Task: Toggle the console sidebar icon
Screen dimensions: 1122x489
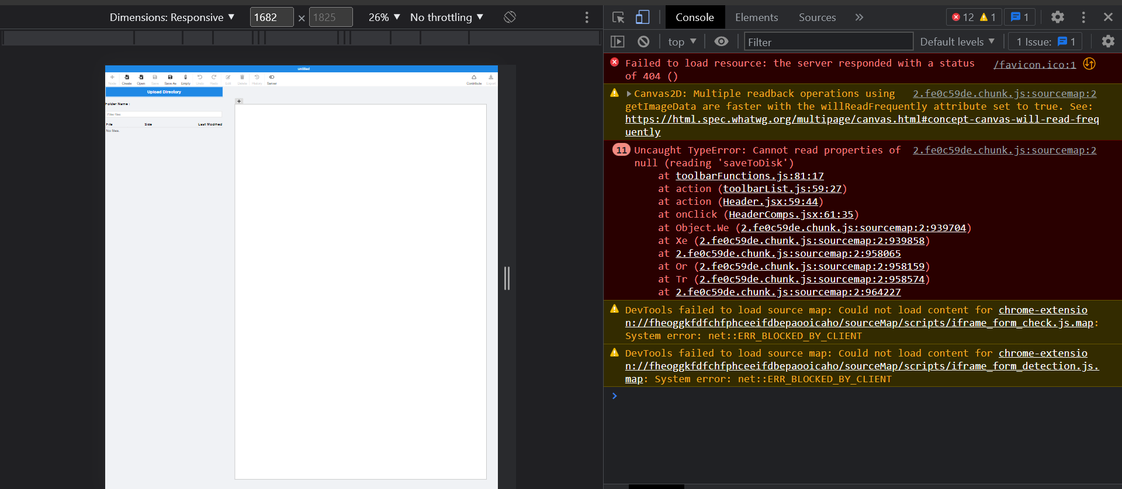Action: coord(618,41)
